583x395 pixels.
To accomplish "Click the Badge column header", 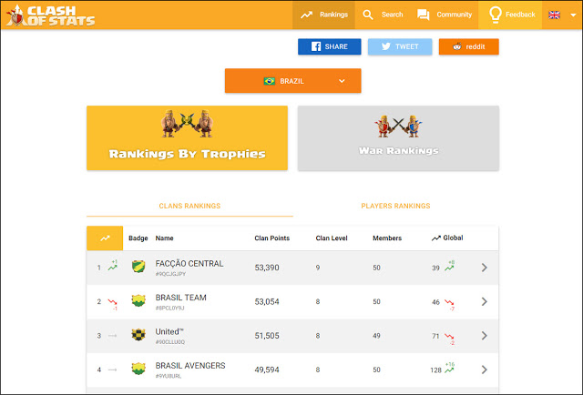I will click(138, 238).
